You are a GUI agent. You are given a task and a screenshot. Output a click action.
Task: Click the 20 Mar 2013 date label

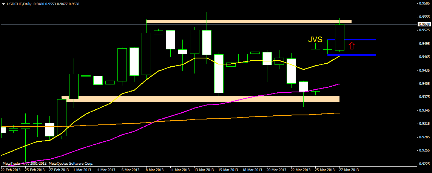click(277, 170)
